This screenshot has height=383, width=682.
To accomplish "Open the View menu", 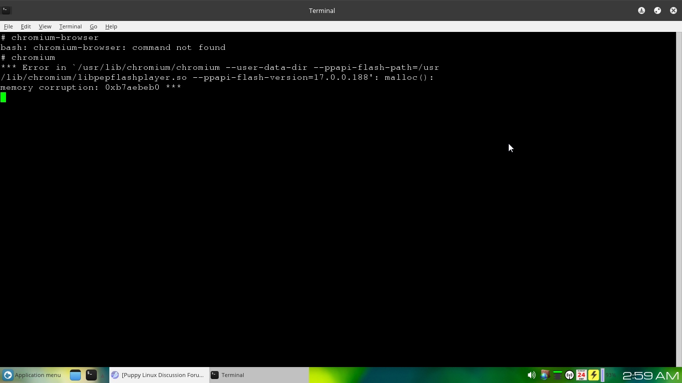I will pos(45,26).
